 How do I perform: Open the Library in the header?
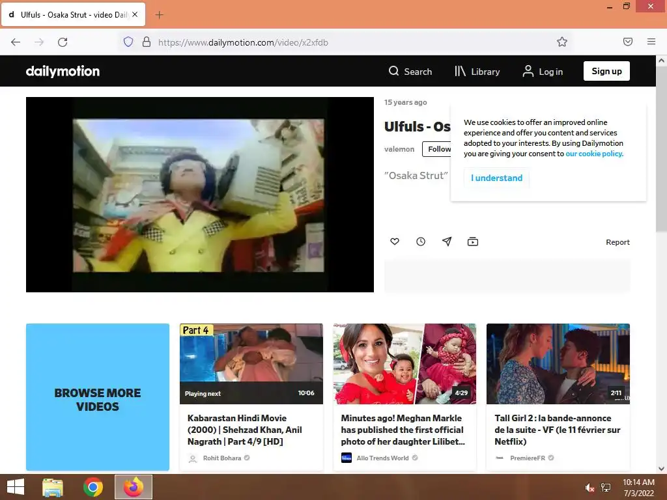coord(477,72)
